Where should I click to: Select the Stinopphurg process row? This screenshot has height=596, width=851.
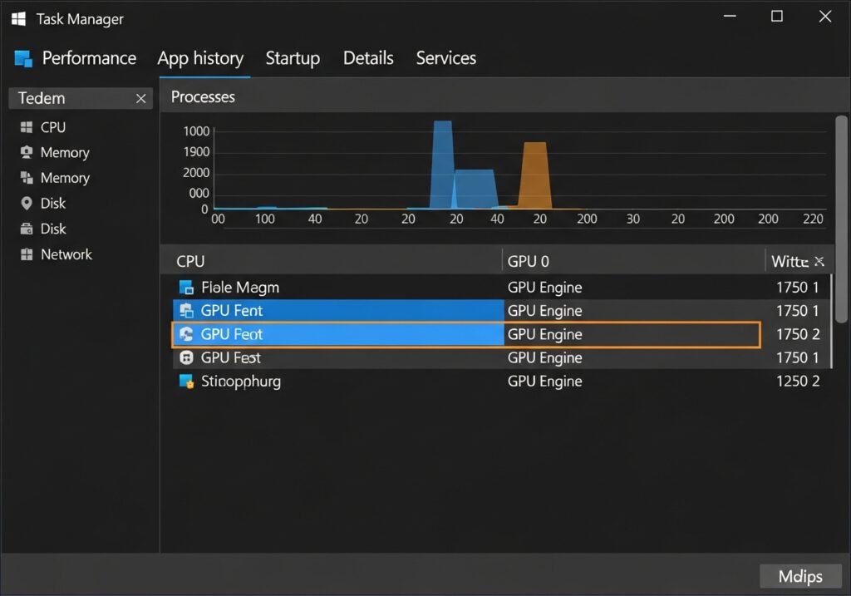pyautogui.click(x=501, y=381)
